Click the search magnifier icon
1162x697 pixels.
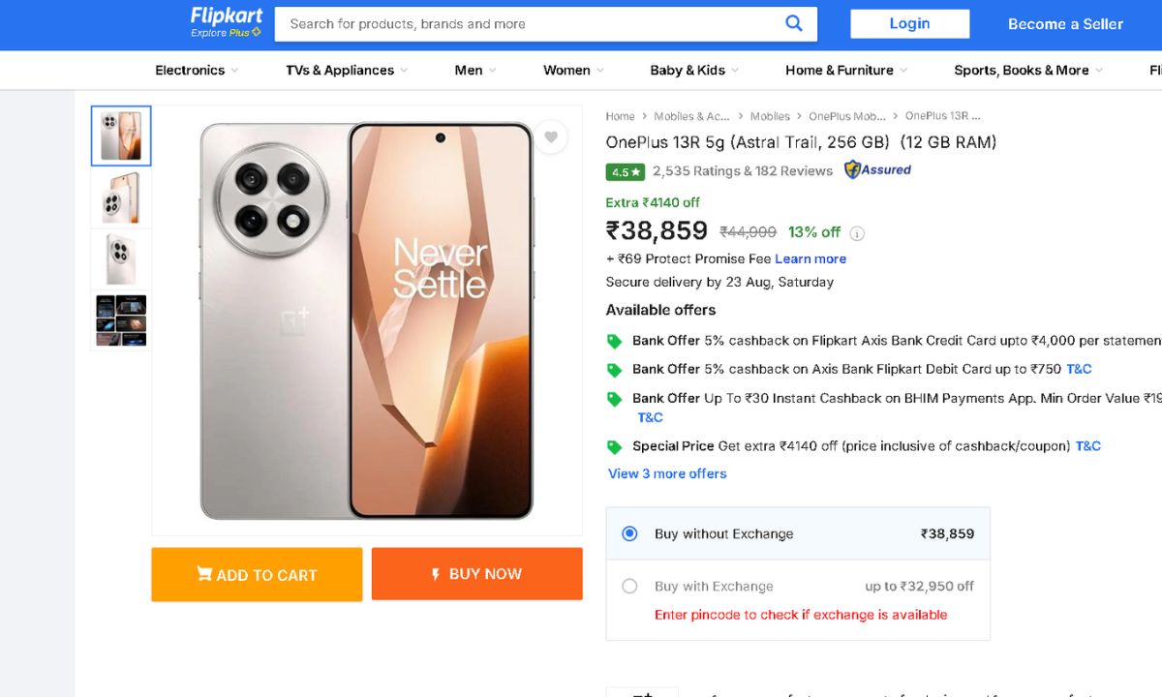tap(794, 24)
